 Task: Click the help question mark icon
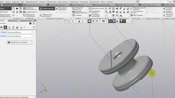tap(30, 23)
